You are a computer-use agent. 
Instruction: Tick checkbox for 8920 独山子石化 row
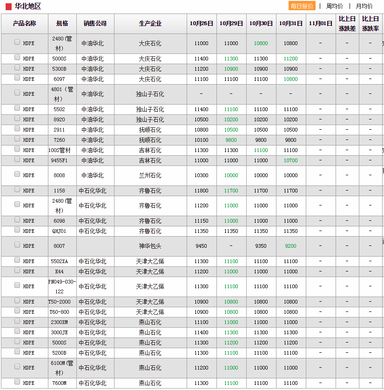(17, 118)
